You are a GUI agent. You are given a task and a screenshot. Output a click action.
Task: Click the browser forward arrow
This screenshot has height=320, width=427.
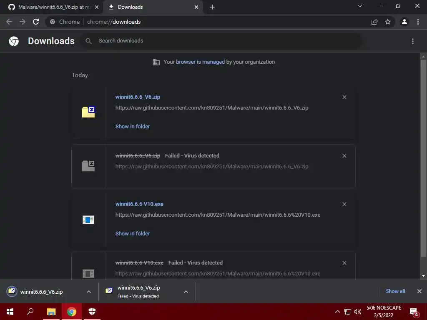(23, 22)
